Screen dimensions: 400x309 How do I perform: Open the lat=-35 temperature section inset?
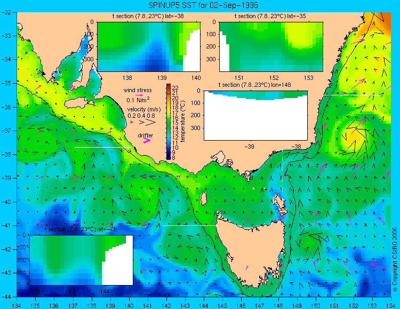pyautogui.click(x=271, y=47)
